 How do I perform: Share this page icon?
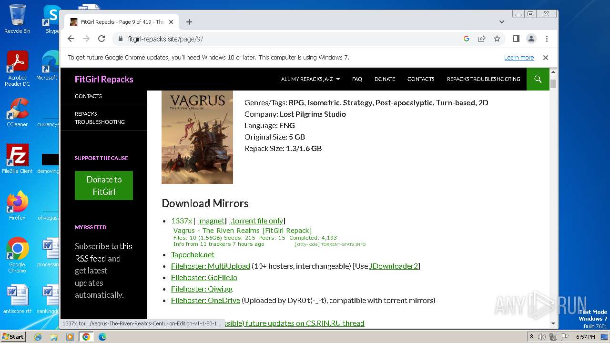(x=482, y=39)
